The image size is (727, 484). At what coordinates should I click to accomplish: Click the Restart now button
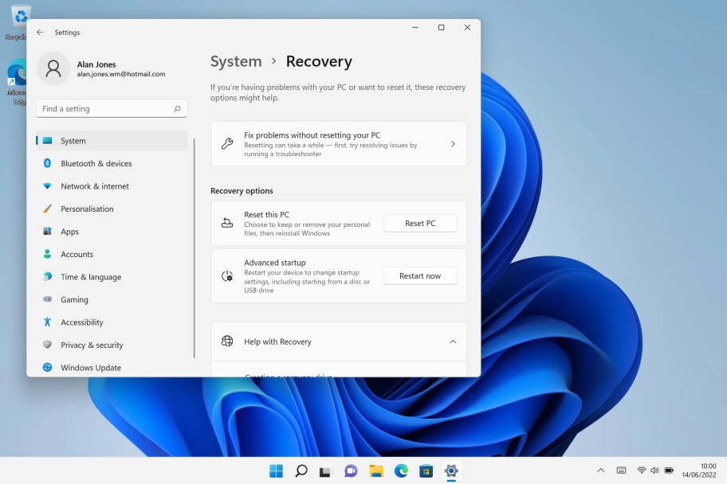[x=420, y=275]
